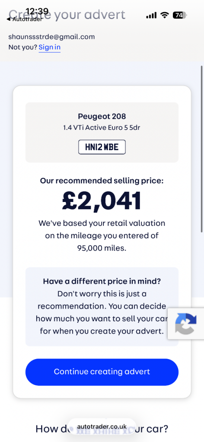Tap the battery level indicator
The width and height of the screenshot is (204, 442).
coord(179,15)
